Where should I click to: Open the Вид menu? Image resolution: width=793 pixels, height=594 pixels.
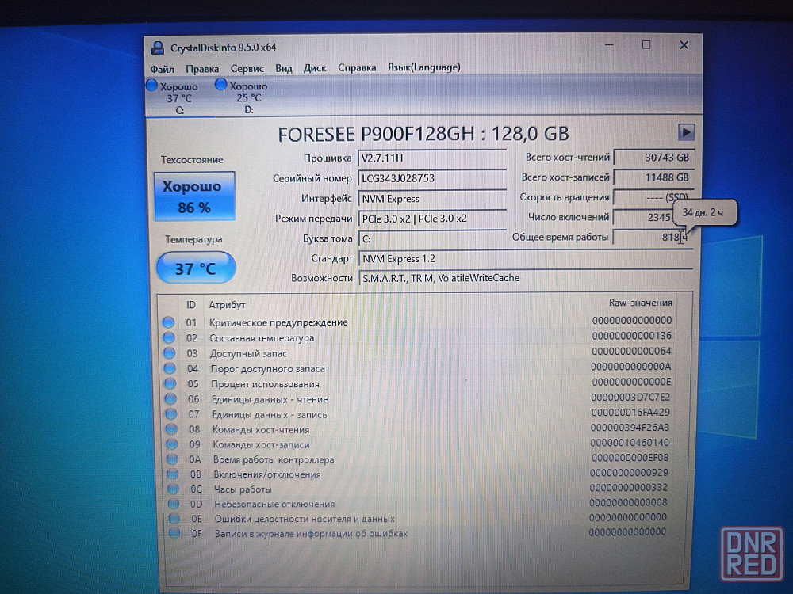click(x=284, y=67)
